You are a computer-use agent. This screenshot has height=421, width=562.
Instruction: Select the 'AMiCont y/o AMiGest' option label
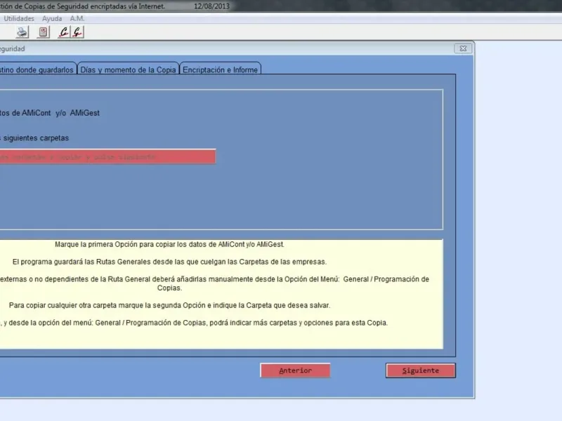click(x=49, y=113)
